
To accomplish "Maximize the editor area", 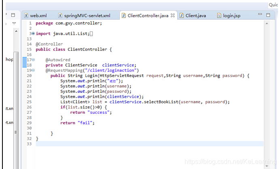I will (x=268, y=15).
